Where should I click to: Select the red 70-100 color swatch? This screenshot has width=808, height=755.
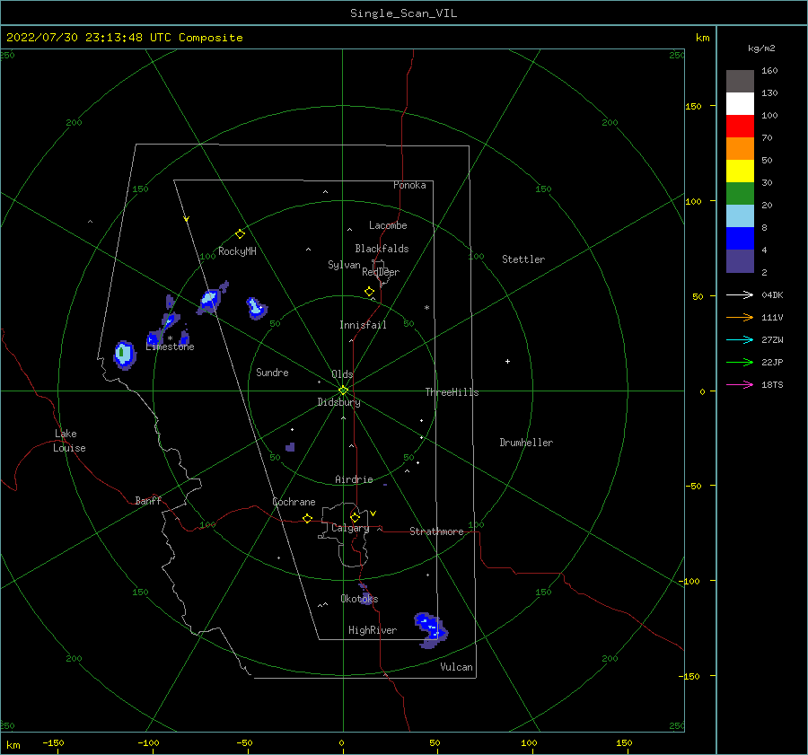[x=740, y=127]
